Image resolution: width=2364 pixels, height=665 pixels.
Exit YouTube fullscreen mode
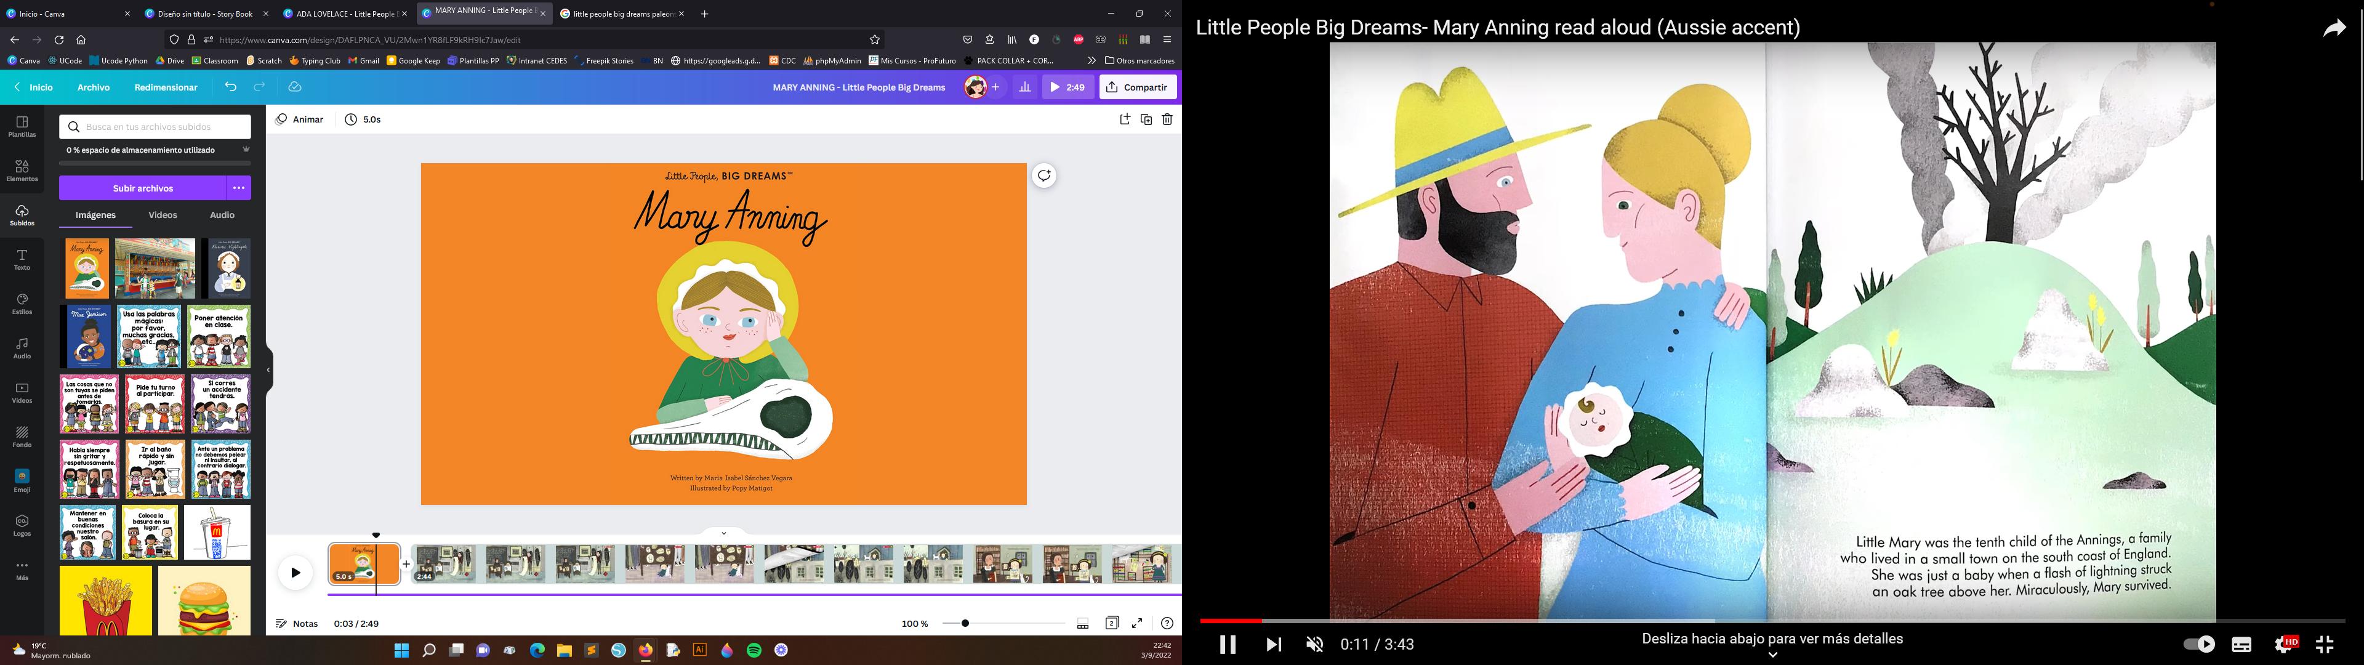[2325, 645]
